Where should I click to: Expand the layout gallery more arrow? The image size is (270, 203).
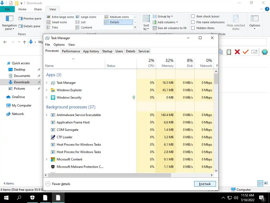click(135, 27)
